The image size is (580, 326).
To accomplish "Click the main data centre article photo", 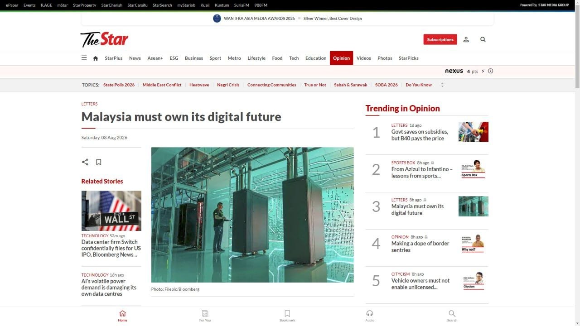I will pyautogui.click(x=252, y=215).
